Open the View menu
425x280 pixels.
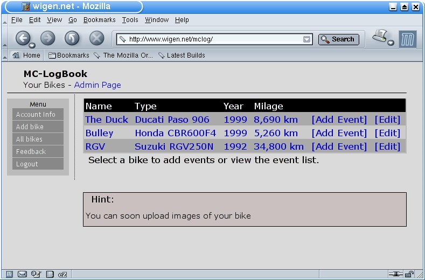[54, 20]
